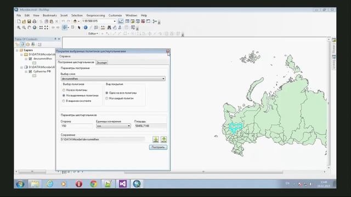The height and width of the screenshot is (197, 351).
Task: Click the Субъекты РФ layer symbol swatch
Action: 34,76
